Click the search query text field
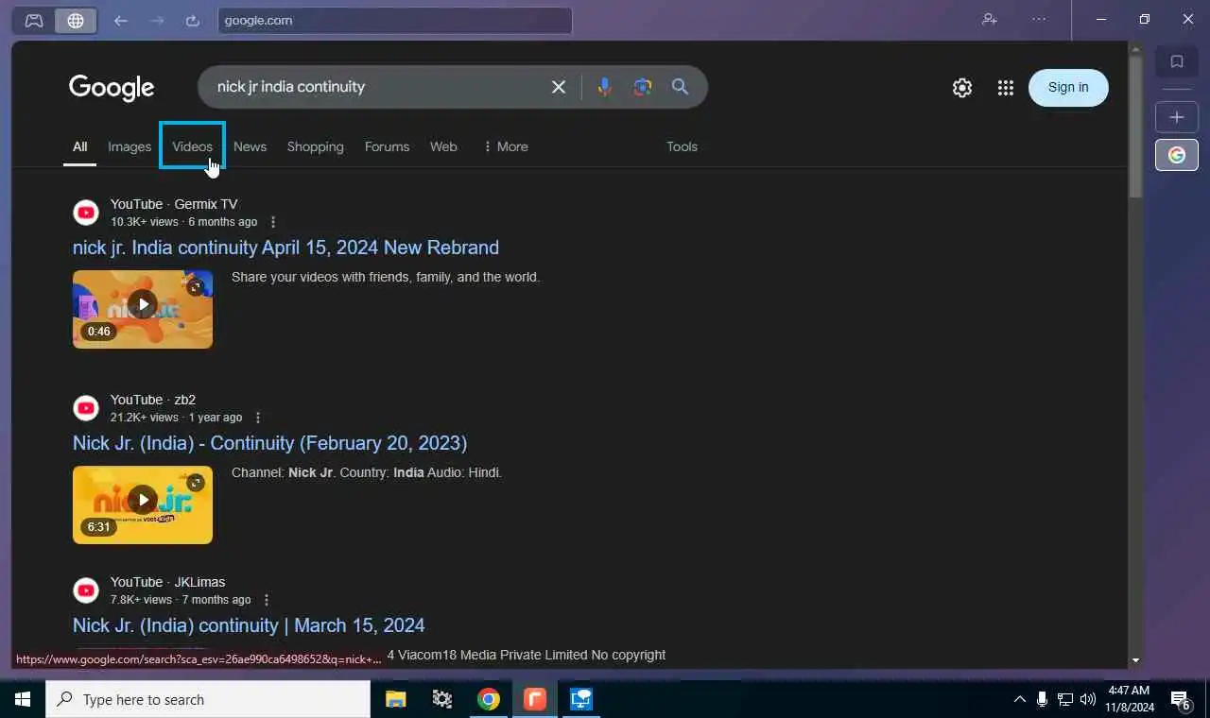The image size is (1210, 718). point(378,87)
